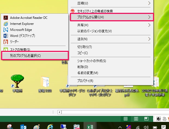Select ショートカットの作成(S)

111,61
